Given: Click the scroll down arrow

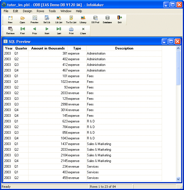Looking at the screenshot, I should click(178, 179).
